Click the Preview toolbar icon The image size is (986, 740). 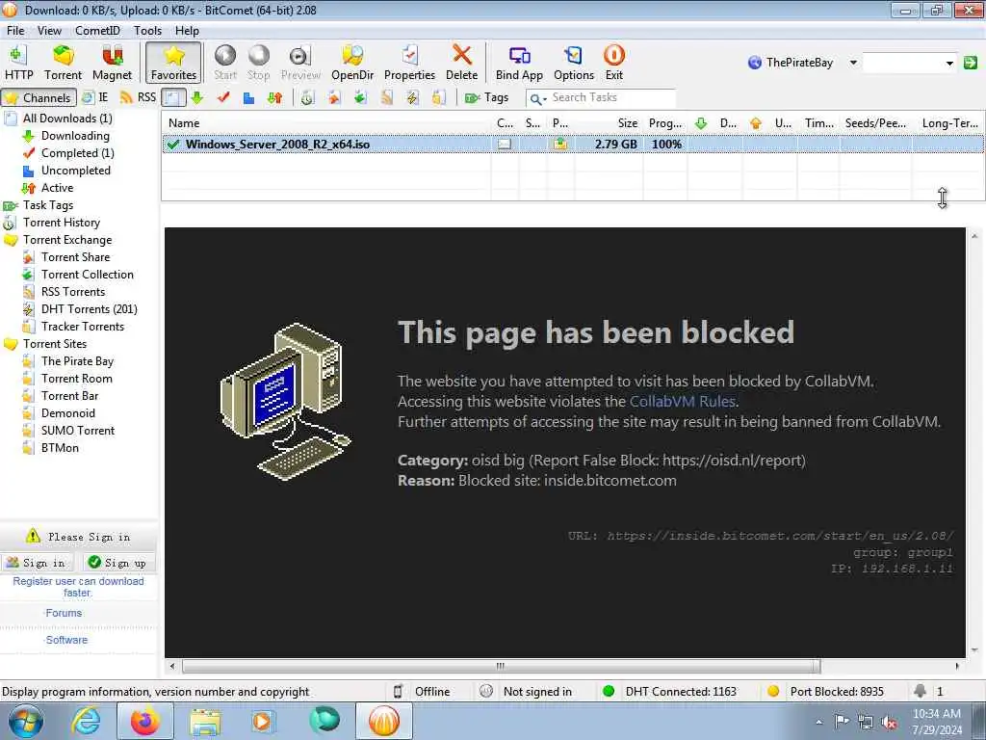pyautogui.click(x=300, y=63)
